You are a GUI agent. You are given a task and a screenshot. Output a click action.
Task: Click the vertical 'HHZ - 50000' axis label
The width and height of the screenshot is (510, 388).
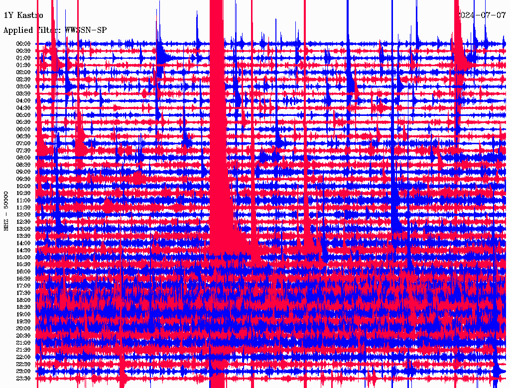[6, 211]
